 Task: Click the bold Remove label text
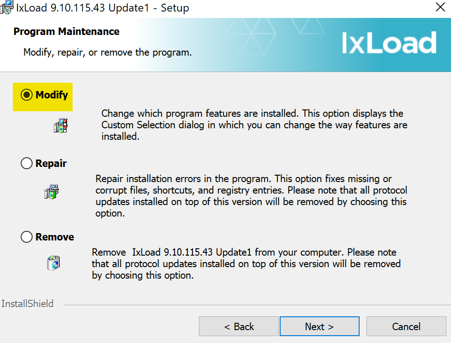[x=55, y=237]
